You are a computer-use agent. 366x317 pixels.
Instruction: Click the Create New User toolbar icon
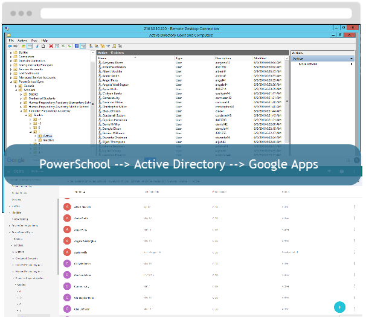[x=91, y=46]
